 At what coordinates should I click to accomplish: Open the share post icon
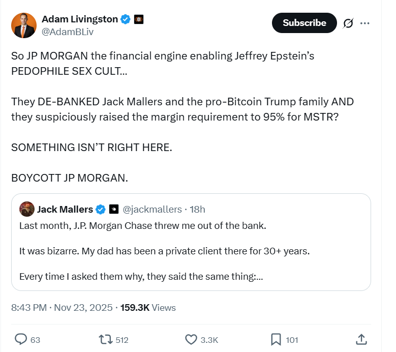361,339
